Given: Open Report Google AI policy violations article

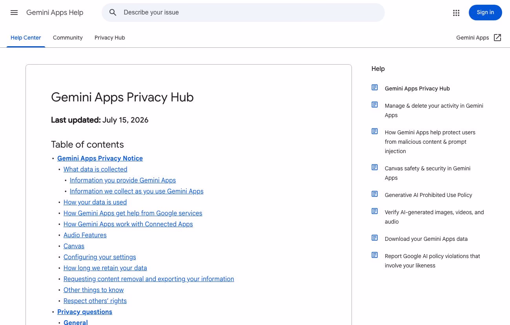Looking at the screenshot, I should [432, 261].
